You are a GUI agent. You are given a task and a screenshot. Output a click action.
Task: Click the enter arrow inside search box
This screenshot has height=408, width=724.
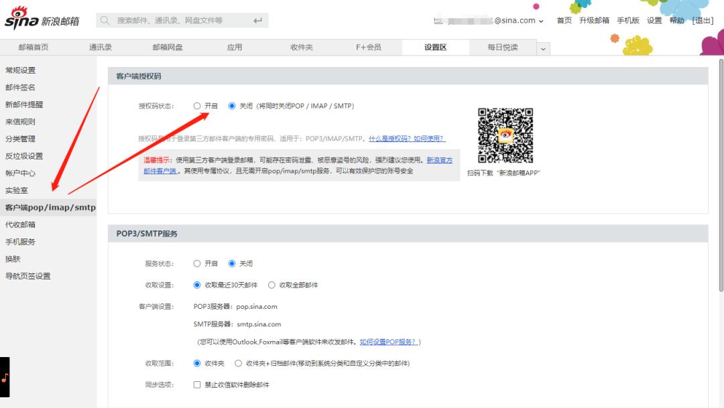tap(257, 20)
